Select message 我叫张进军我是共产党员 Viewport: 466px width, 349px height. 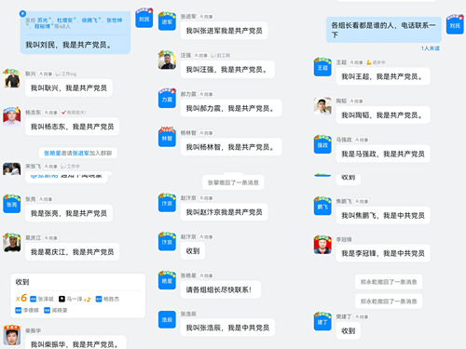pyautogui.click(x=224, y=31)
